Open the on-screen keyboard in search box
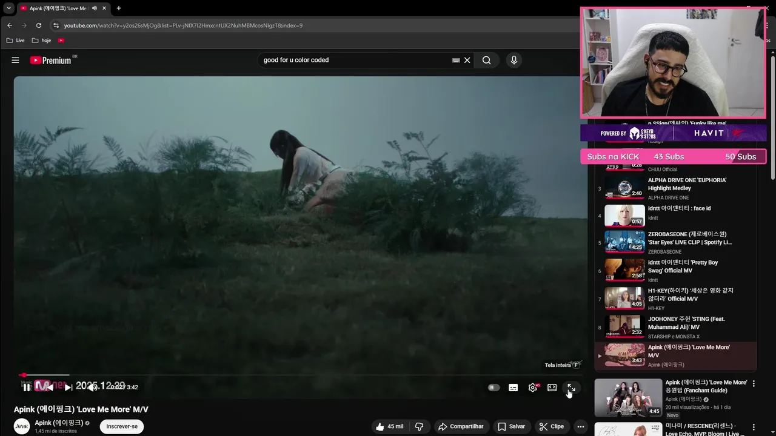Viewport: 776px width, 436px height. 456,61
